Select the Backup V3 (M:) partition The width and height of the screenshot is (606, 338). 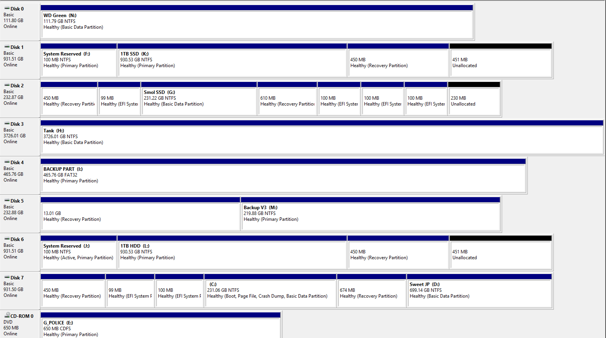pos(371,214)
